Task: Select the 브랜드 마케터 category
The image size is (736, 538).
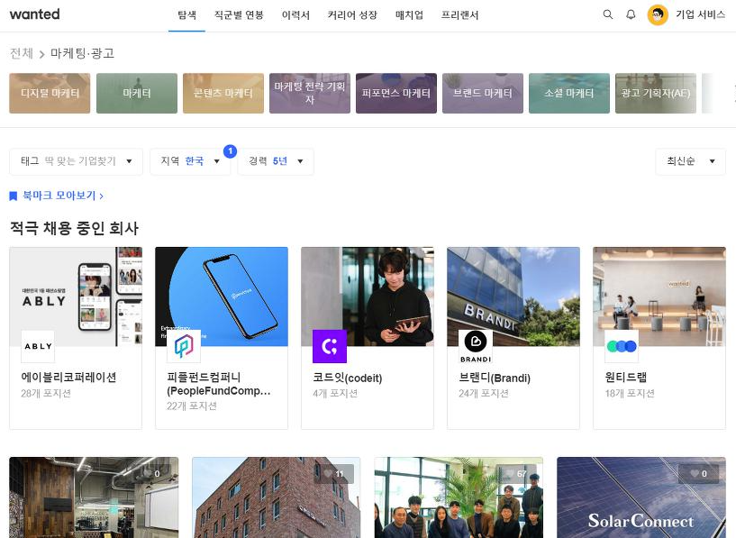Action: [x=483, y=93]
